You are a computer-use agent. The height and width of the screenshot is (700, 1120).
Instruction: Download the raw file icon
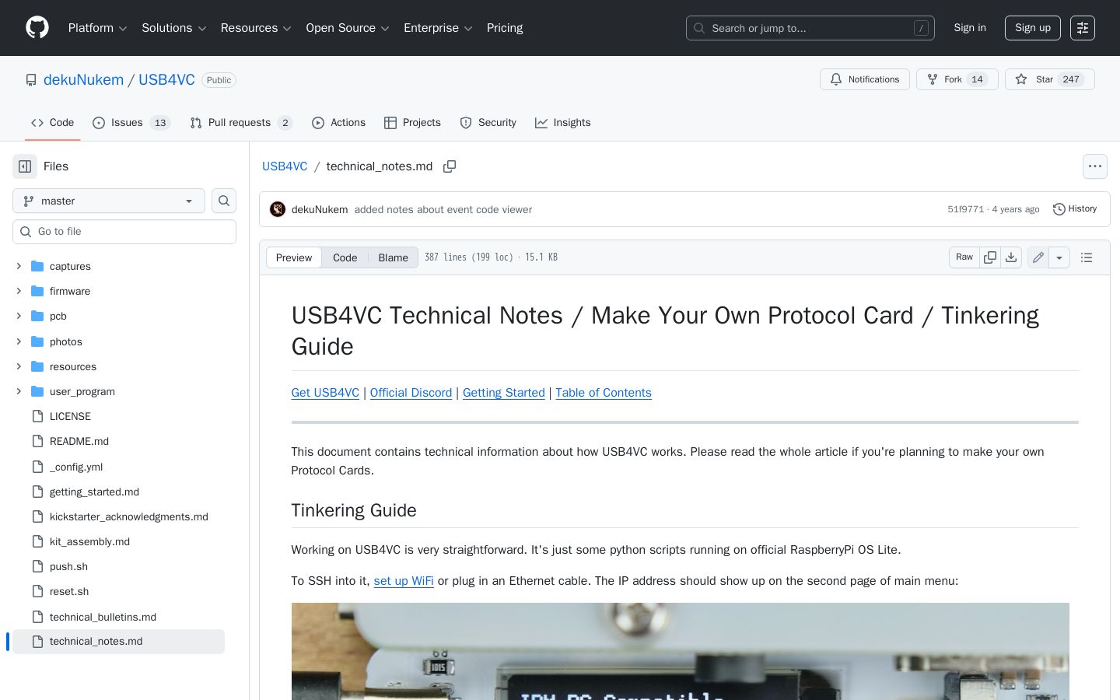click(1011, 257)
